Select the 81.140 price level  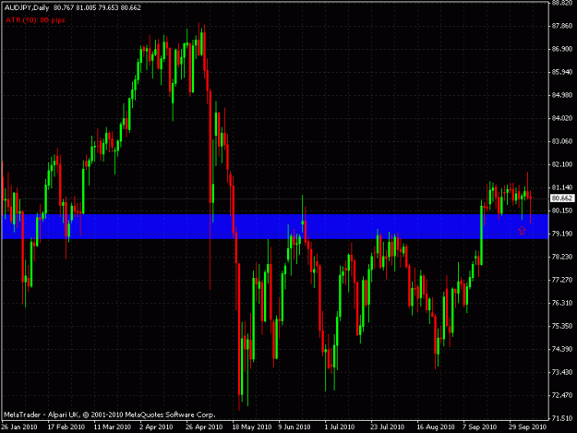click(562, 187)
